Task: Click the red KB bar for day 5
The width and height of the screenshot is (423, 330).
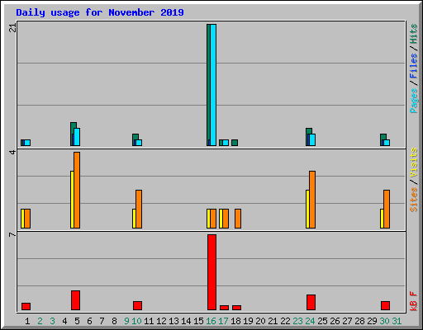Action: 75,300
